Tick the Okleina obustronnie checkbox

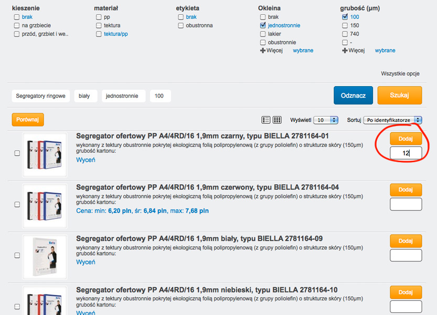point(263,43)
